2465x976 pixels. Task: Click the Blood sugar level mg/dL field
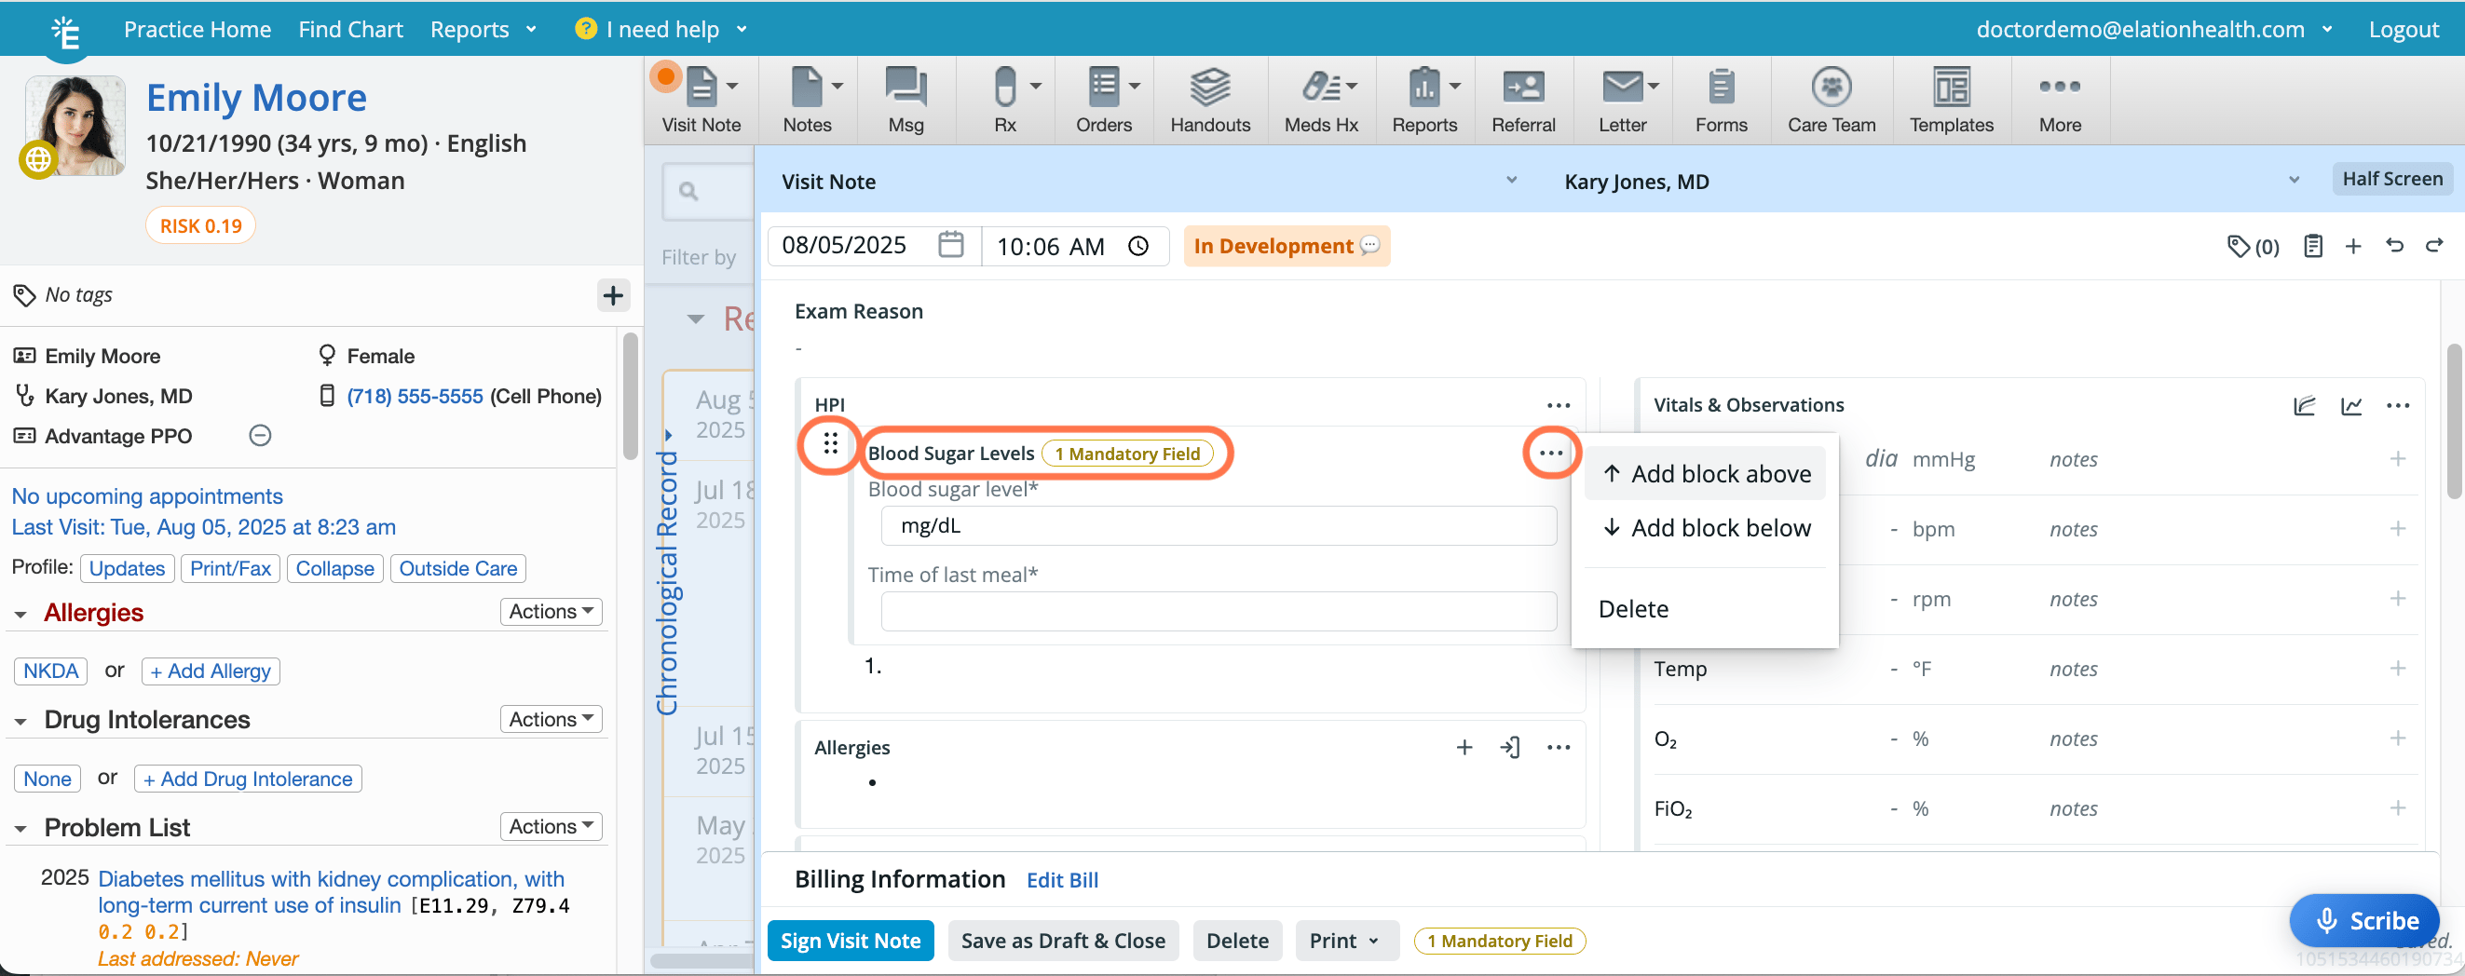(1219, 525)
